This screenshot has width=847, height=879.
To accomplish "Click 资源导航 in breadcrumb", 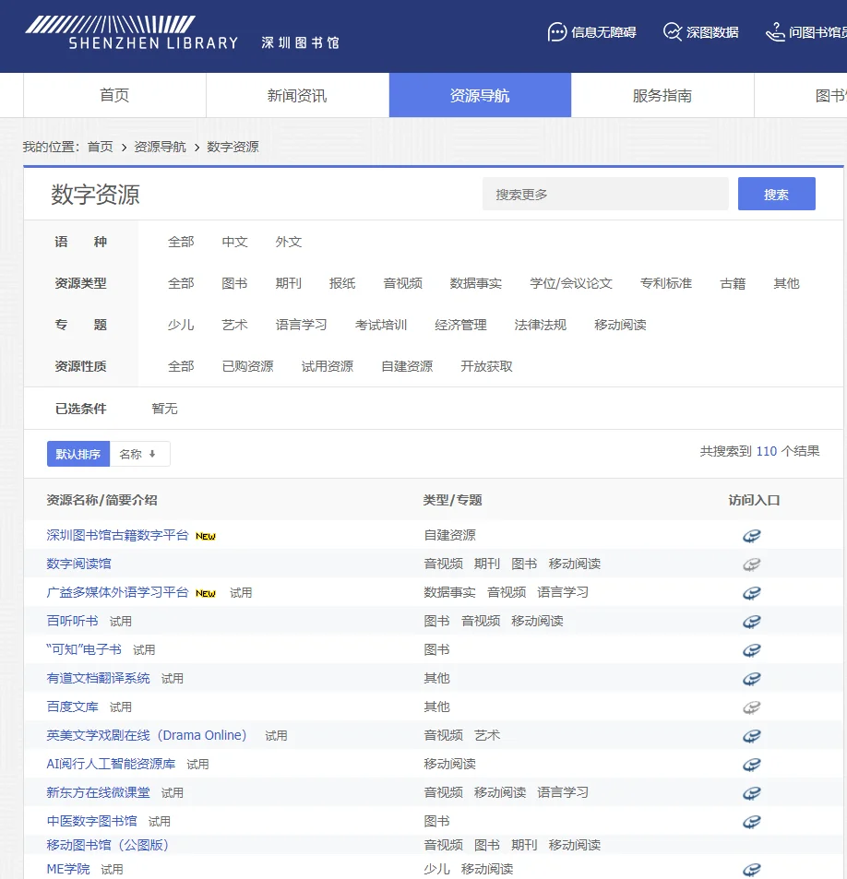I will tap(160, 147).
